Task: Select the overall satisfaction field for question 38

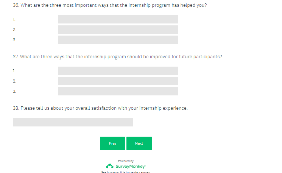Action: (x=73, y=122)
